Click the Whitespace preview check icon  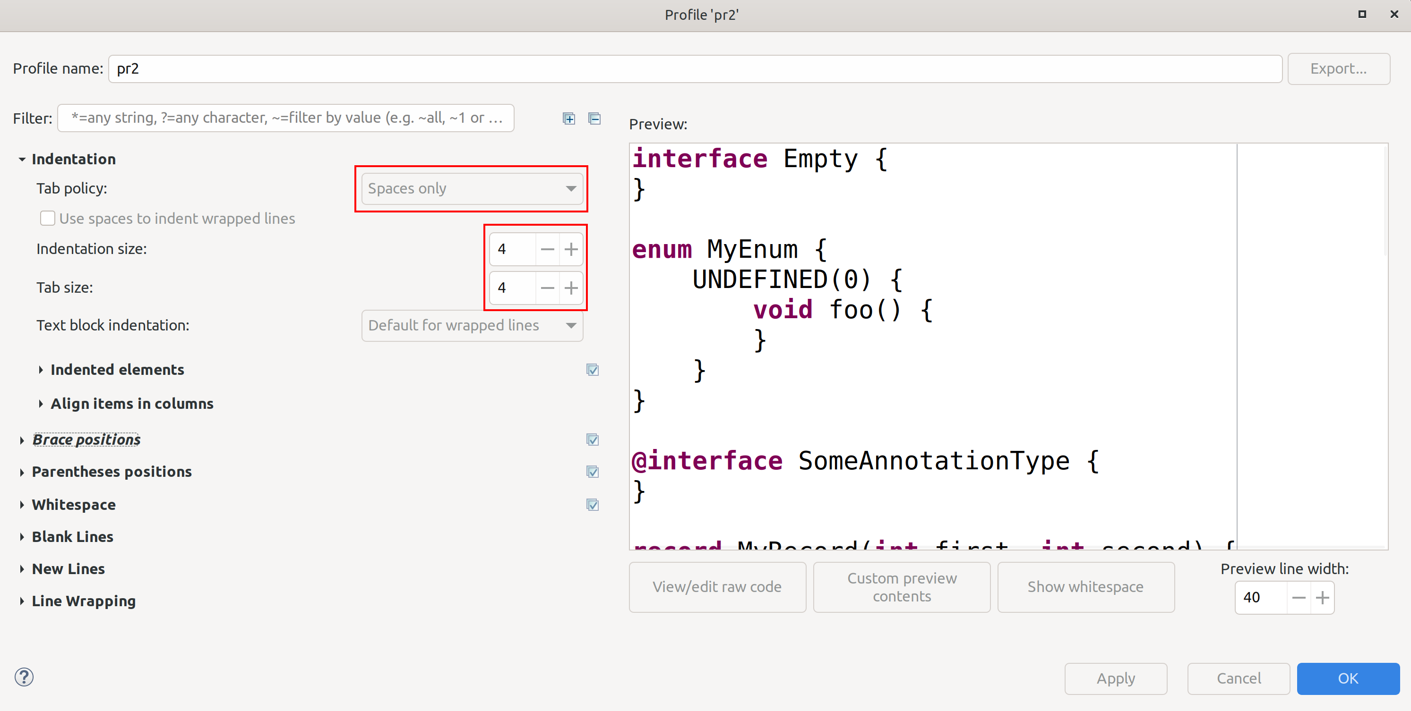pos(592,505)
